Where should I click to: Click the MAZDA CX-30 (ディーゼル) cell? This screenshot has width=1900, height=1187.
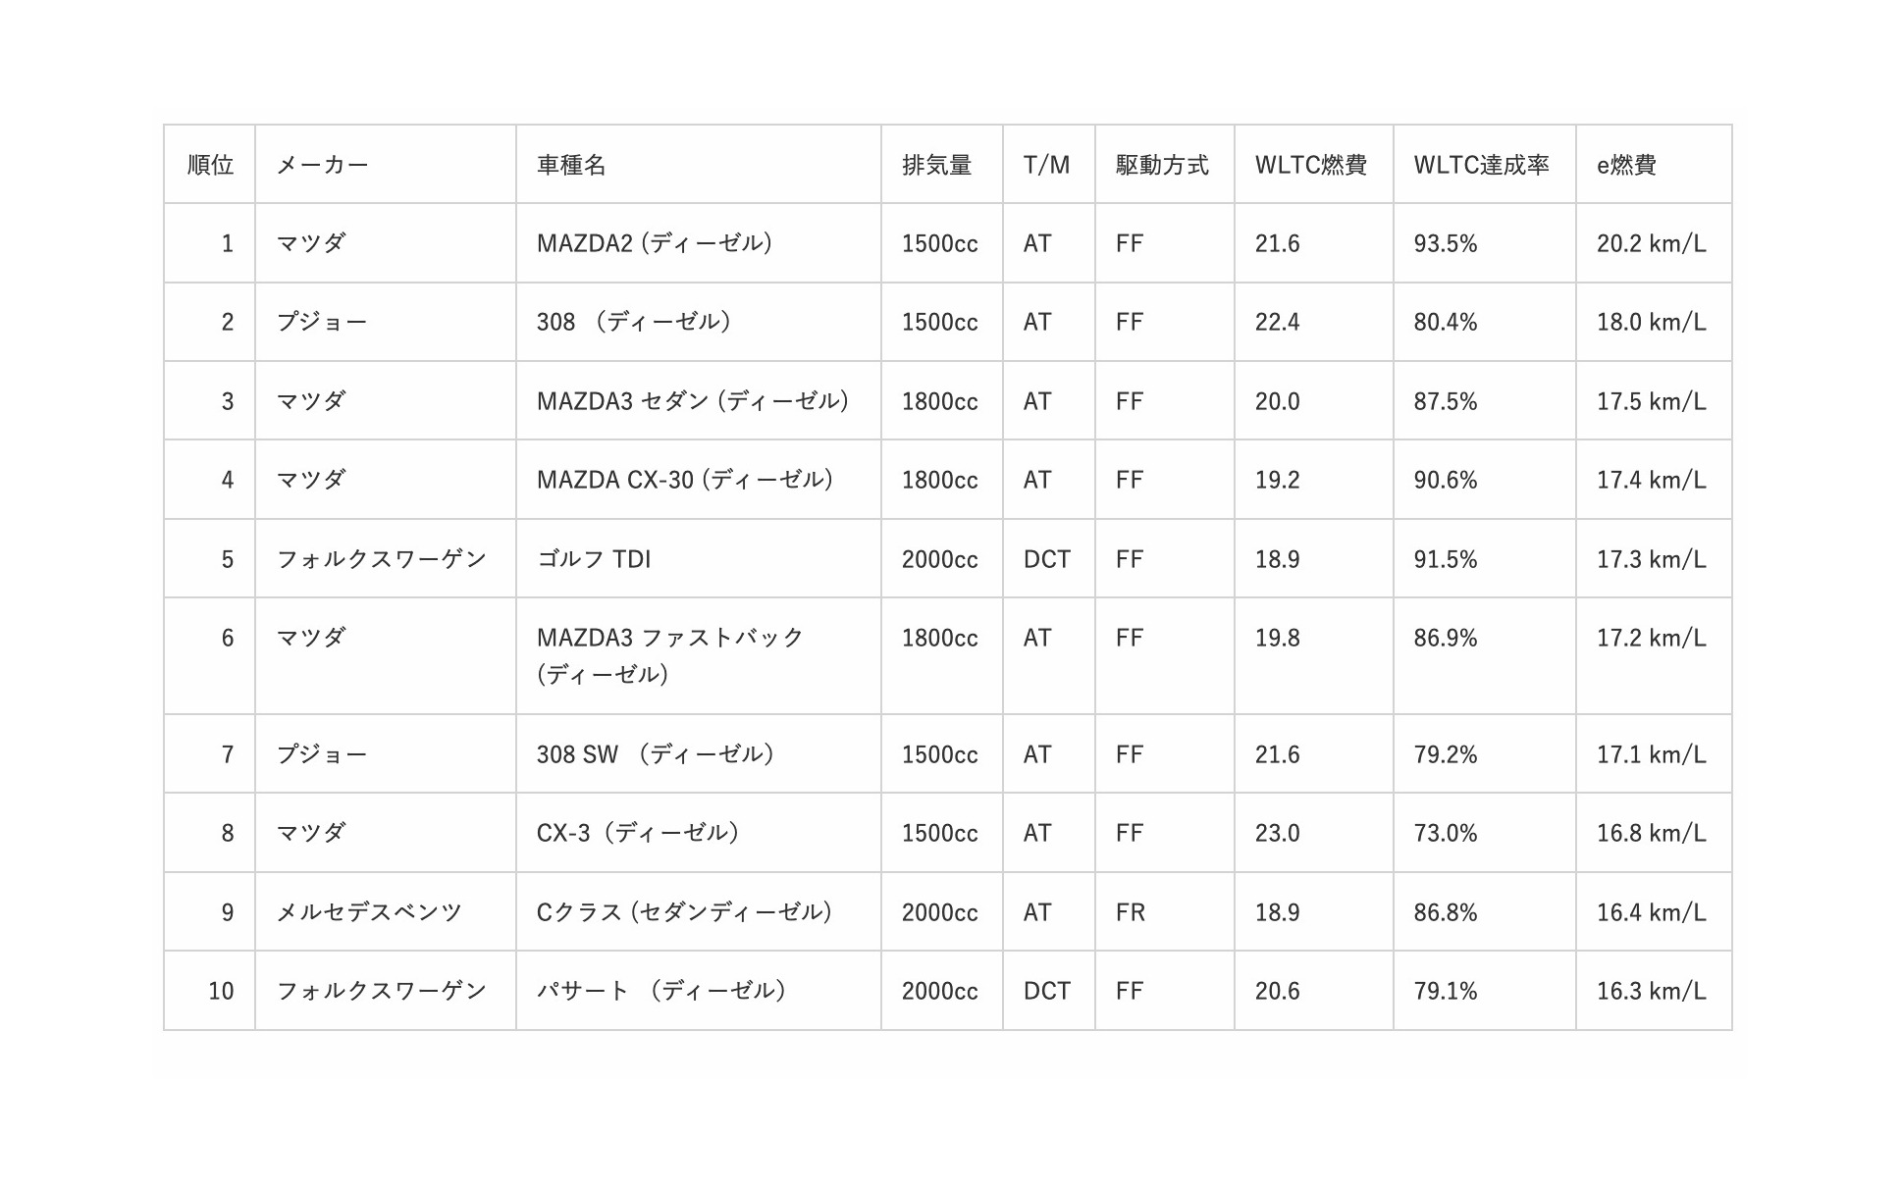point(685,480)
